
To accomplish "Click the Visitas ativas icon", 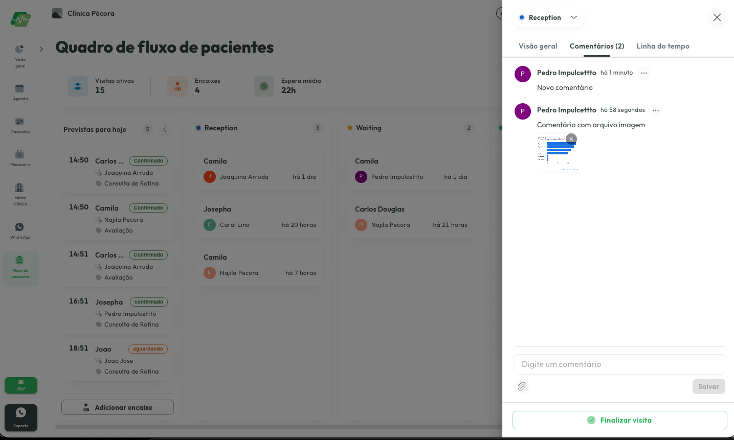I will click(x=78, y=86).
